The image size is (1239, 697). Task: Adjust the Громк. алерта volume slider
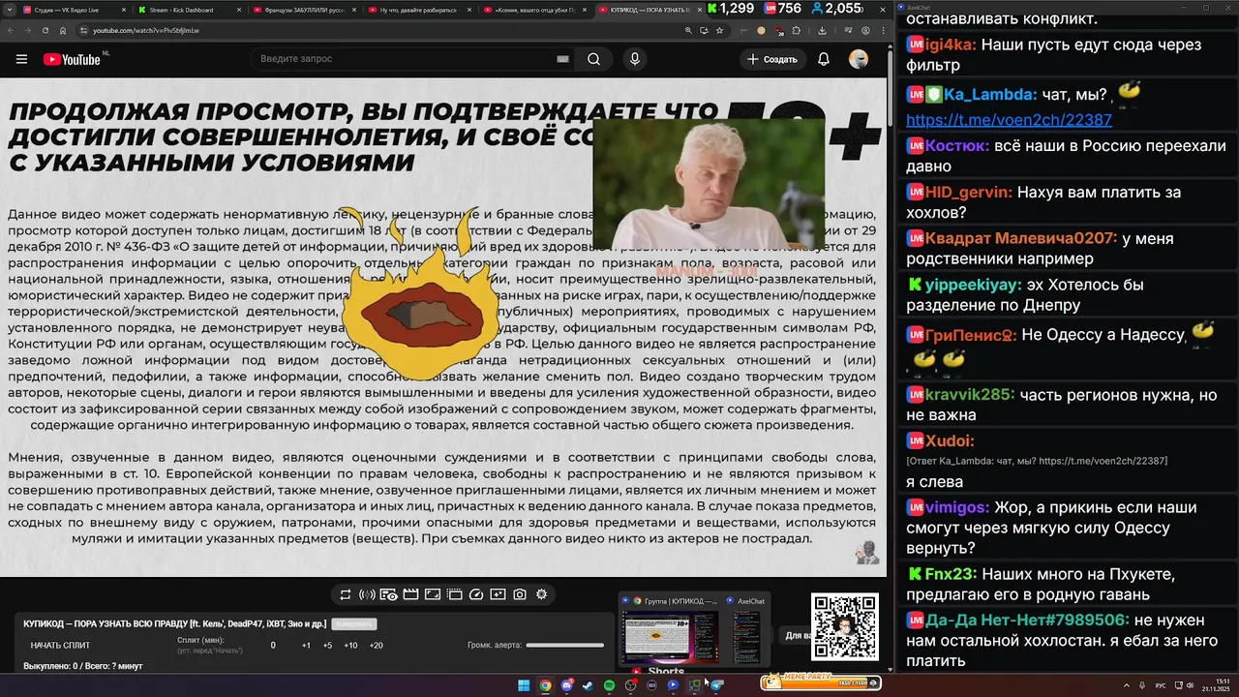(x=564, y=646)
